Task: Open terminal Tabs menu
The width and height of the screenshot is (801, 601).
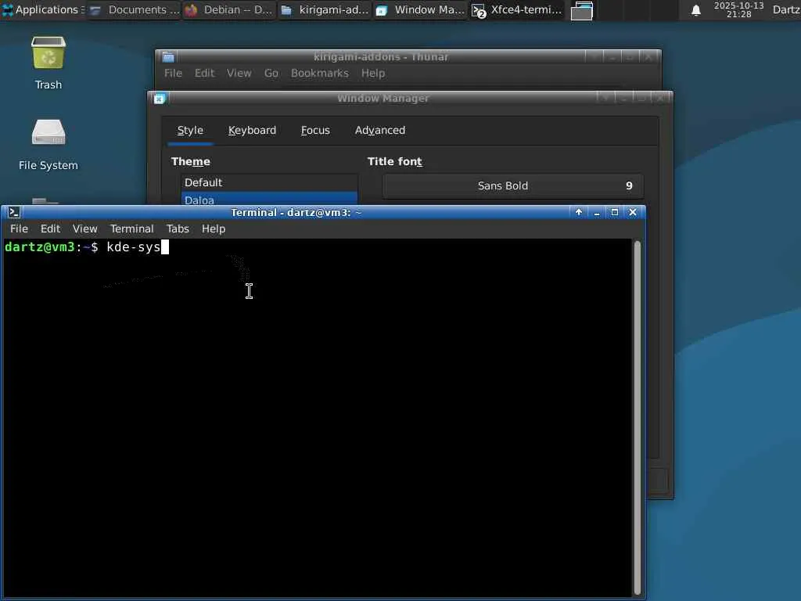Action: point(178,229)
